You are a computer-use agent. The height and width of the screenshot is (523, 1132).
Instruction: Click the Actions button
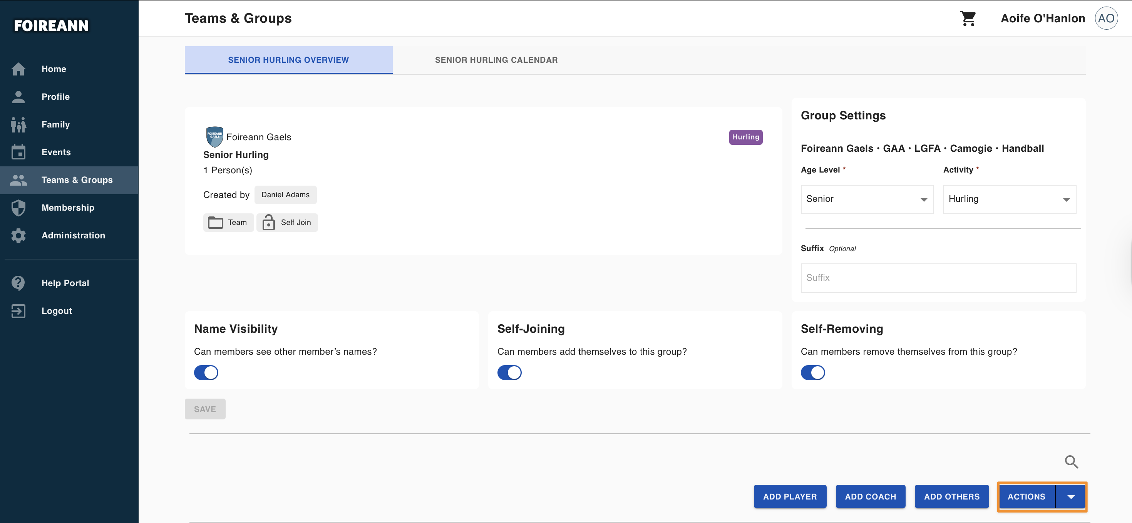(x=1026, y=497)
